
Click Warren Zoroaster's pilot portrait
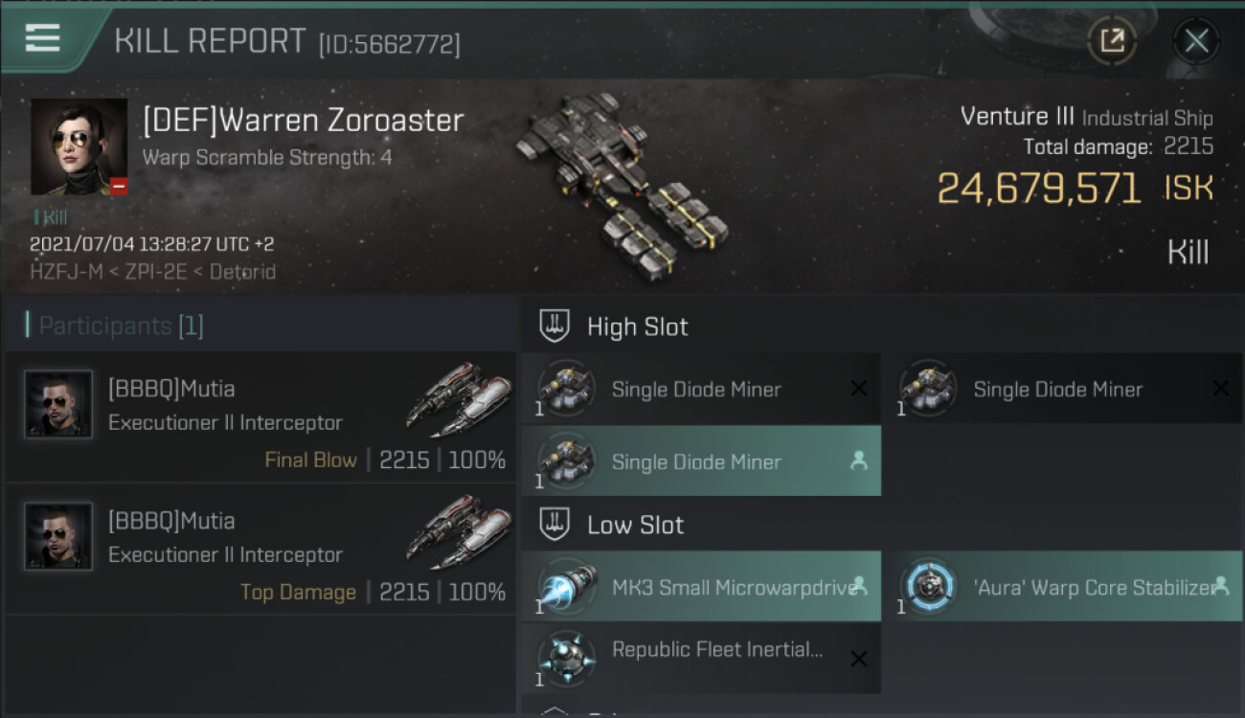79,146
